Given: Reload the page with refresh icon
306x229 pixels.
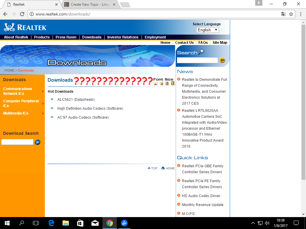Looking at the screenshot, I should [x=22, y=14].
